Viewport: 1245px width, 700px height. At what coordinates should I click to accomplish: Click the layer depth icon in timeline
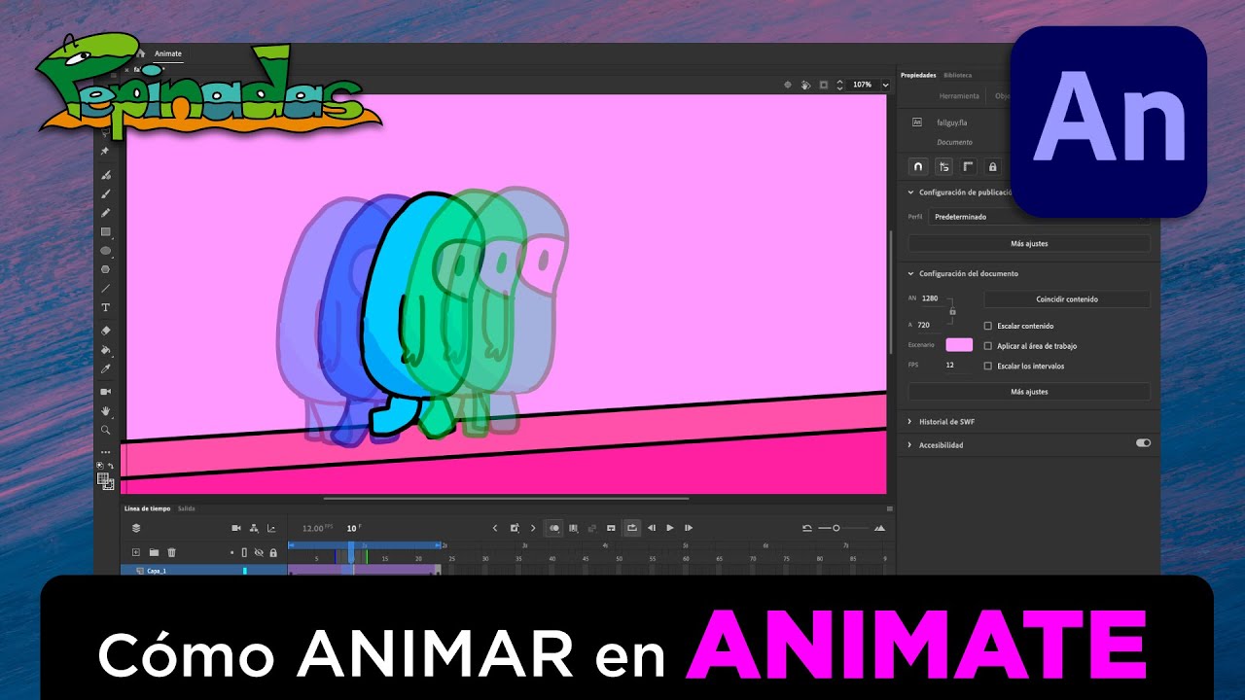click(136, 528)
